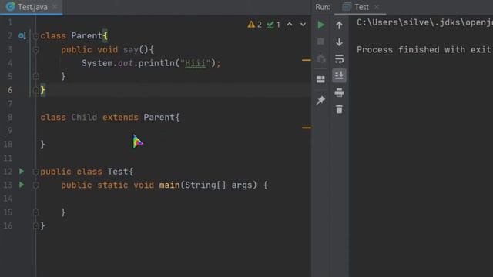
Task: Close the Test.java editor tab
Action: pyautogui.click(x=55, y=7)
